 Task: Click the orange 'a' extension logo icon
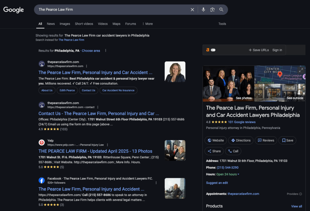pyautogui.click(x=208, y=50)
